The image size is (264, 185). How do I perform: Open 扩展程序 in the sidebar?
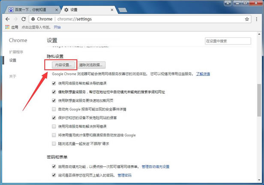(x=17, y=52)
